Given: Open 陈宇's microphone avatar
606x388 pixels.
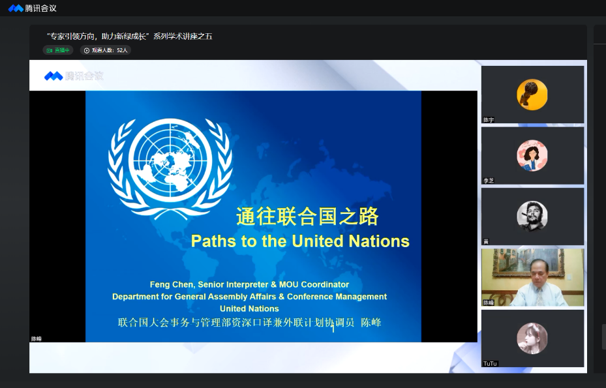Looking at the screenshot, I should 532,95.
